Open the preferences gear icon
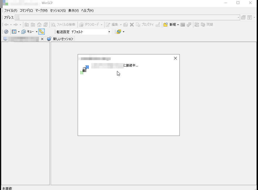 point(6,32)
